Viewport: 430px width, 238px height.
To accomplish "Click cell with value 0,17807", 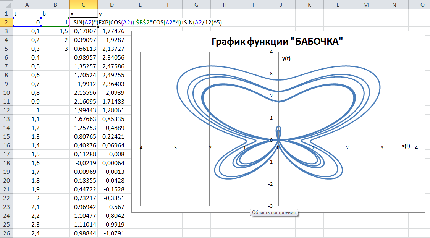I will click(83, 31).
